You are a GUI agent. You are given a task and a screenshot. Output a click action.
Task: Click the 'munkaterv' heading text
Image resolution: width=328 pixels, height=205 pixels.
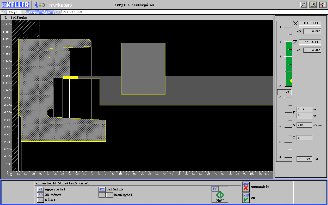click(61, 5)
